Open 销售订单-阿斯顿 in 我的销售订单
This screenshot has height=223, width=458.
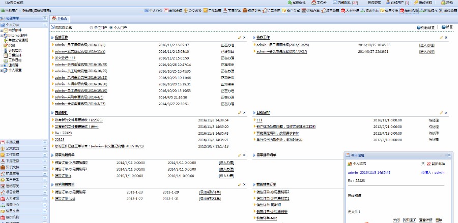(269, 205)
